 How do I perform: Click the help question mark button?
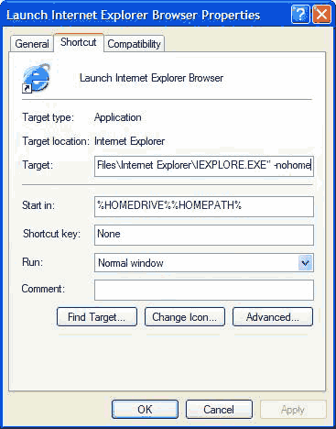(300, 14)
